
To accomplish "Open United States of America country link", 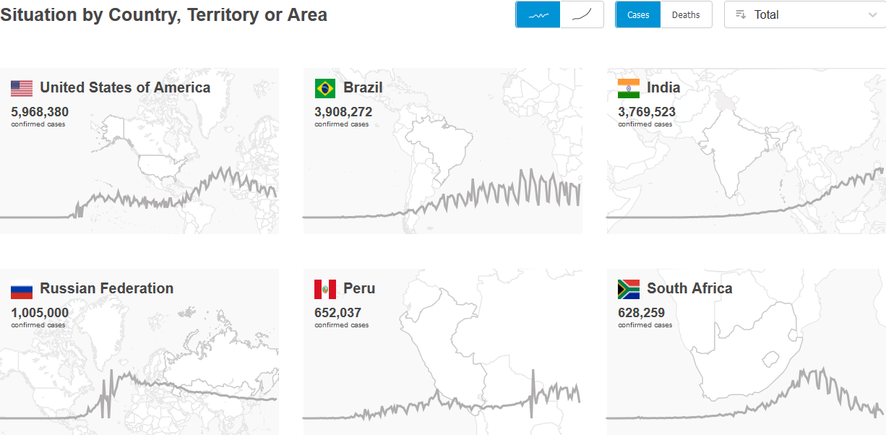I will point(125,87).
